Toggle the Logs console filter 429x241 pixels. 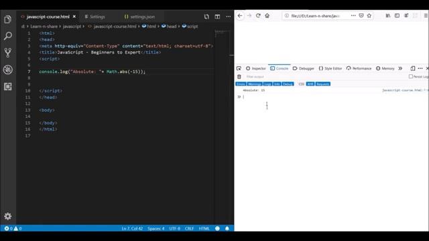pyautogui.click(x=268, y=84)
